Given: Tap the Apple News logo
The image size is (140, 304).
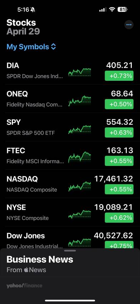Looking at the screenshot, I should (x=35, y=270).
